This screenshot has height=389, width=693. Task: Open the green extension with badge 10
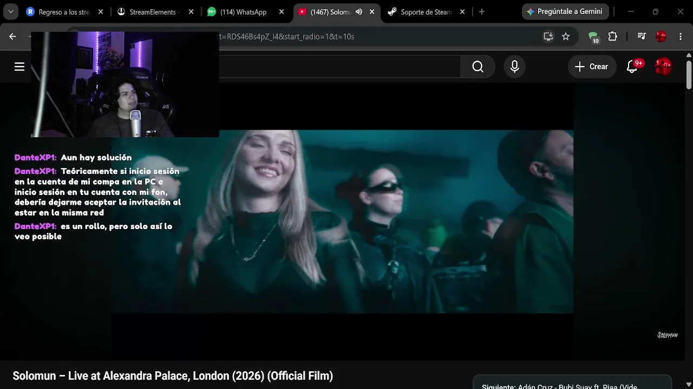point(593,37)
